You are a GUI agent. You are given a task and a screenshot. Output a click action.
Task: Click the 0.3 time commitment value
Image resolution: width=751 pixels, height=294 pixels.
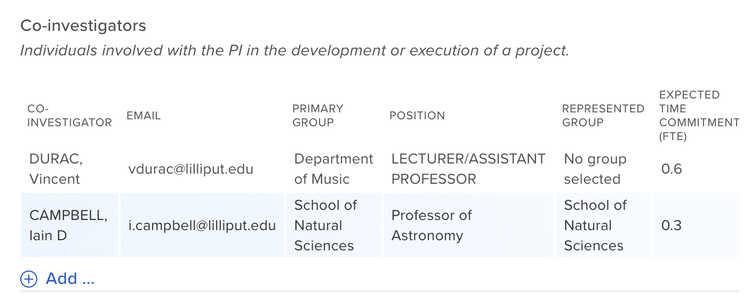[672, 225]
